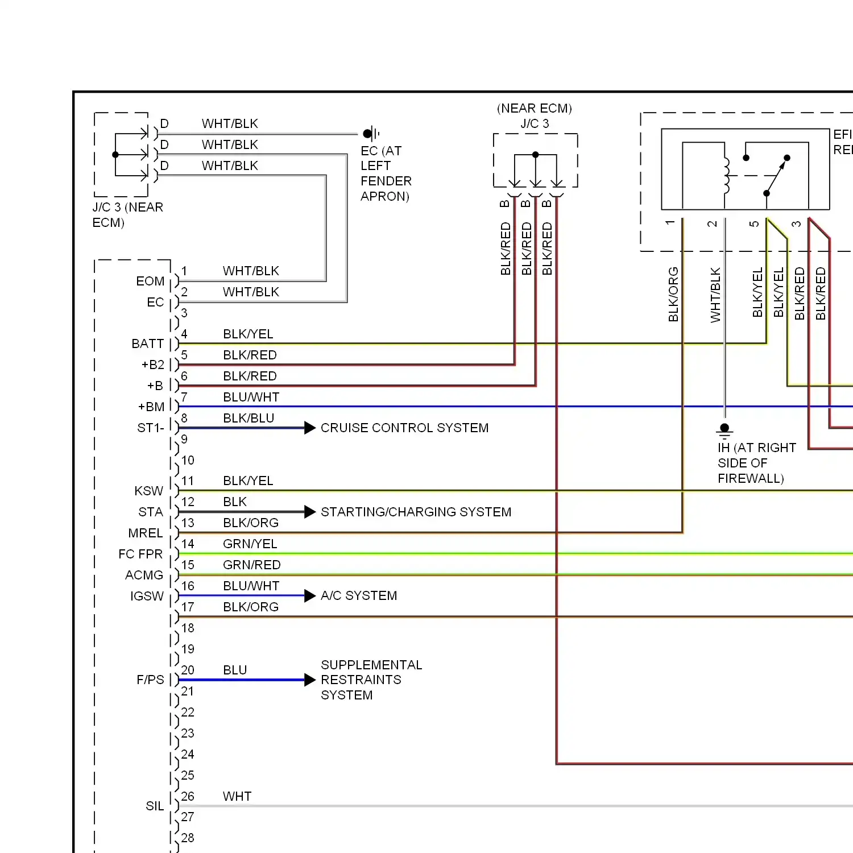Click the vertical WHT/BLK label under relay terminal 2
Screen dimensions: 853x853
(715, 295)
